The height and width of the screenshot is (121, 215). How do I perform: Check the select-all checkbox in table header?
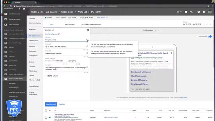pos(46,111)
